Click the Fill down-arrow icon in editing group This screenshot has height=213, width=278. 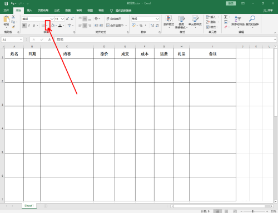click(x=226, y=22)
